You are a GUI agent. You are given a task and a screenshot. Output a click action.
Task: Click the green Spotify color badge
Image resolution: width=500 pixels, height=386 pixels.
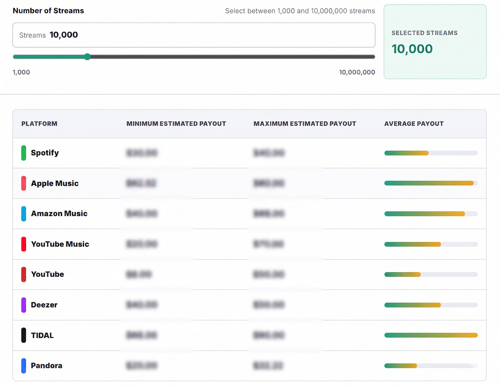pyautogui.click(x=24, y=153)
